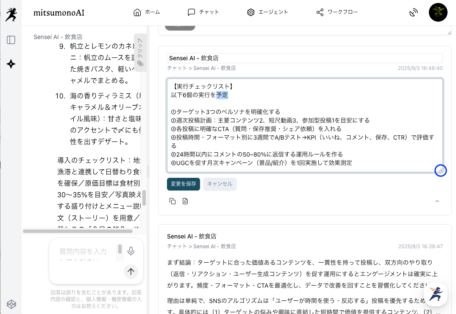Click the lower card title Sensei AI - 飲食店
The width and height of the screenshot is (456, 314).
[x=192, y=236]
